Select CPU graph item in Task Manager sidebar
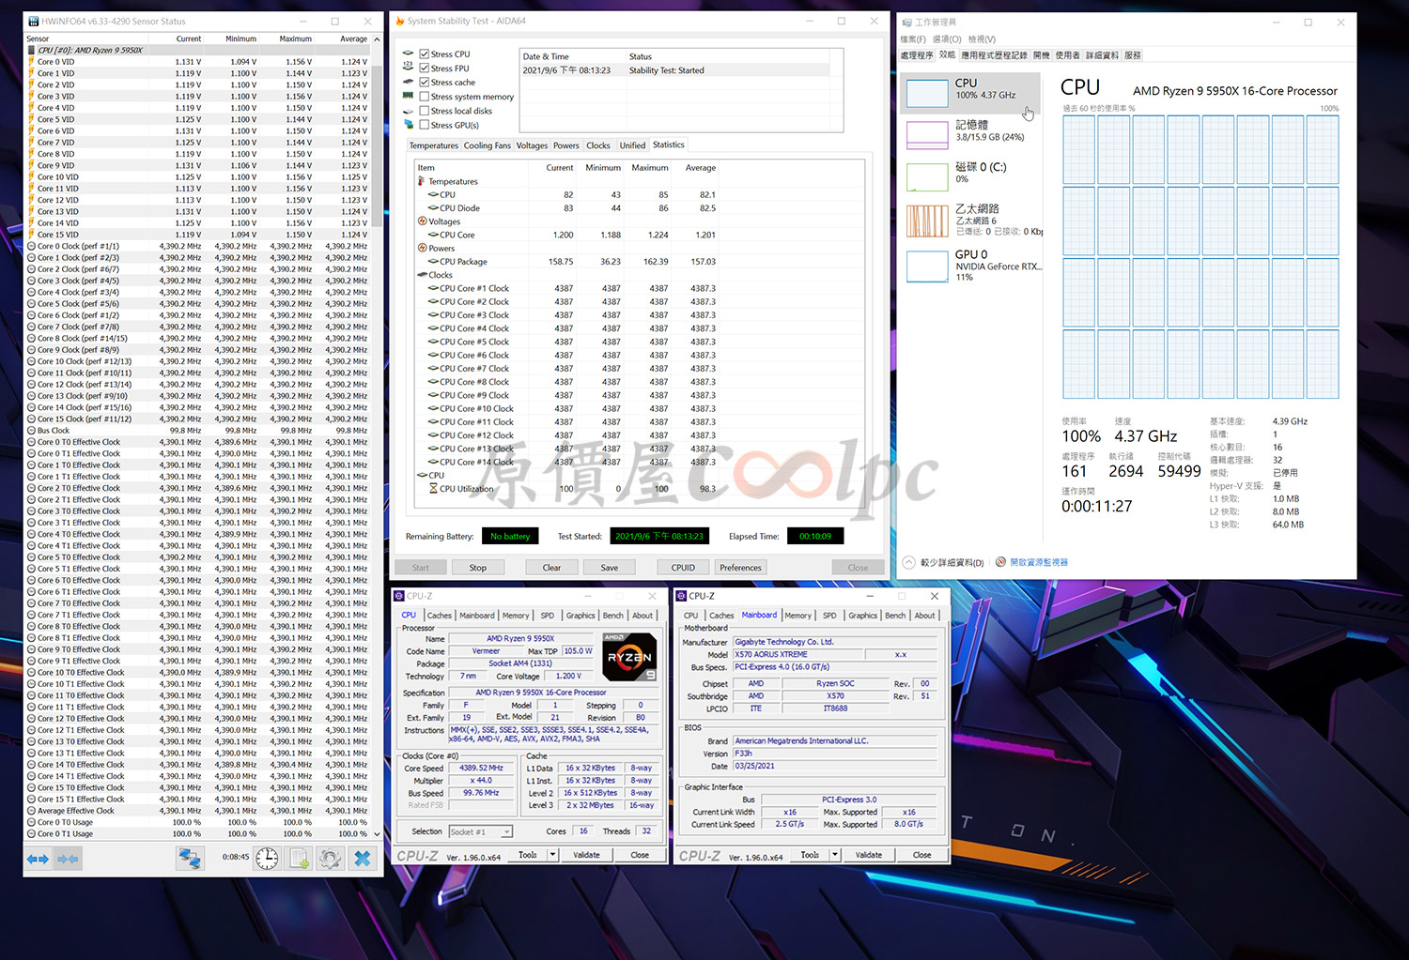1409x960 pixels. 970,93
